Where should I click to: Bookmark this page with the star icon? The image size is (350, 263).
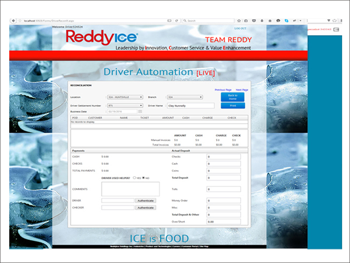238,20
